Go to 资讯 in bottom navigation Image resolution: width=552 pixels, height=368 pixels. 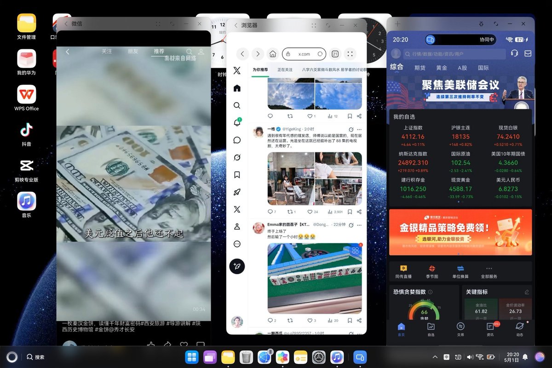[x=490, y=329]
